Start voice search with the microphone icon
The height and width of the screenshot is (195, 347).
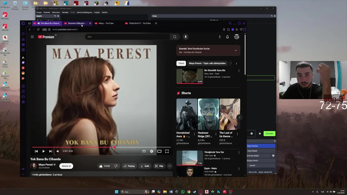coord(186,37)
